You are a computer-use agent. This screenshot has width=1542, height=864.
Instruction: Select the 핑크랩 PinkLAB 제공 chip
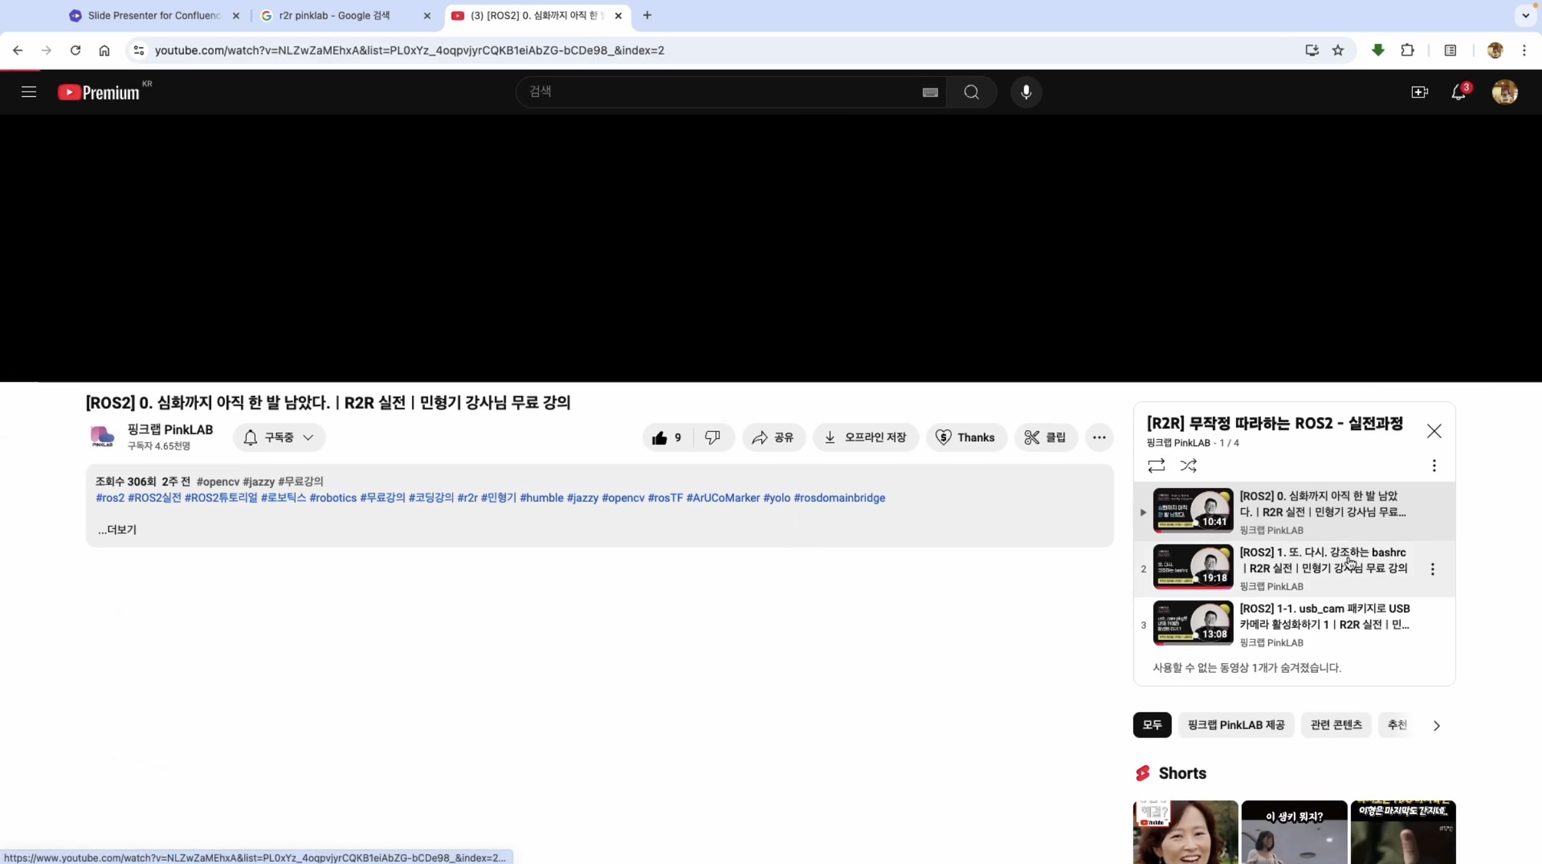(x=1236, y=725)
